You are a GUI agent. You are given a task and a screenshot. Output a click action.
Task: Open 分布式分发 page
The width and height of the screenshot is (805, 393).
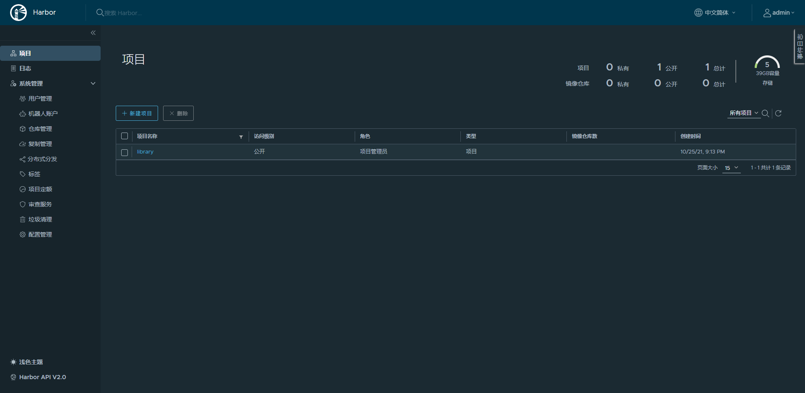(x=42, y=159)
